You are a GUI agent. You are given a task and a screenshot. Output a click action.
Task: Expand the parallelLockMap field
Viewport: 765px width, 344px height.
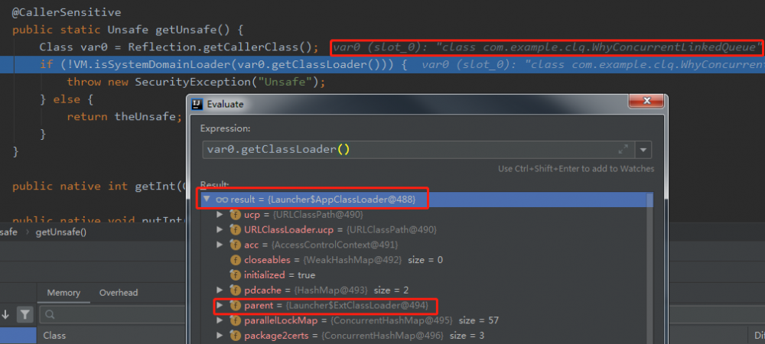coord(220,320)
